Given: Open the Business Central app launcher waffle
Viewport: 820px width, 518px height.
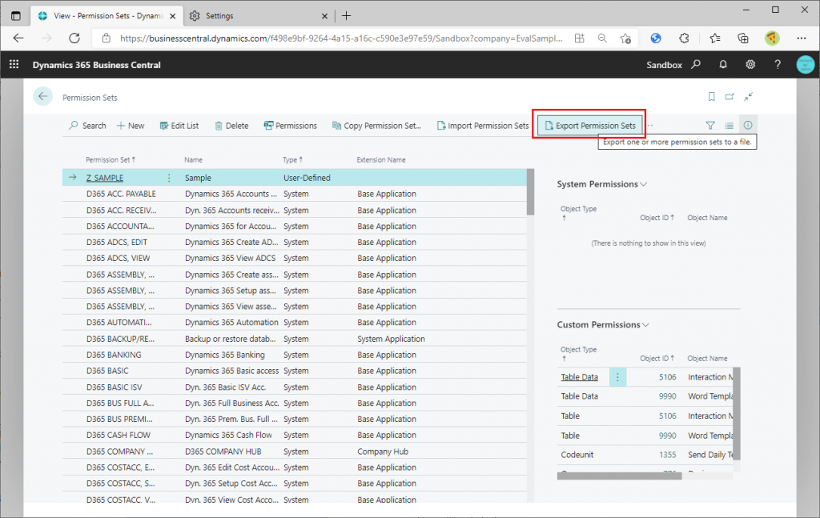Looking at the screenshot, I should [x=14, y=64].
